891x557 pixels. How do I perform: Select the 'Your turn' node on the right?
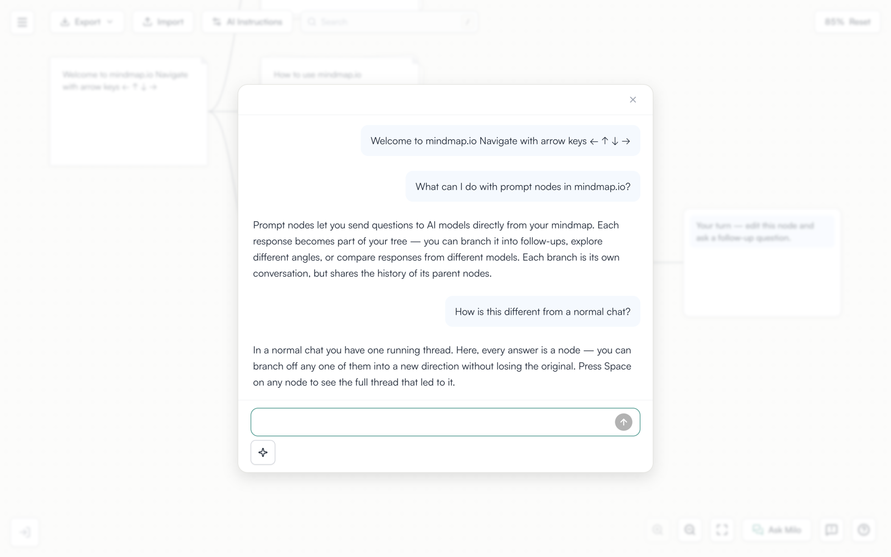pyautogui.click(x=762, y=263)
